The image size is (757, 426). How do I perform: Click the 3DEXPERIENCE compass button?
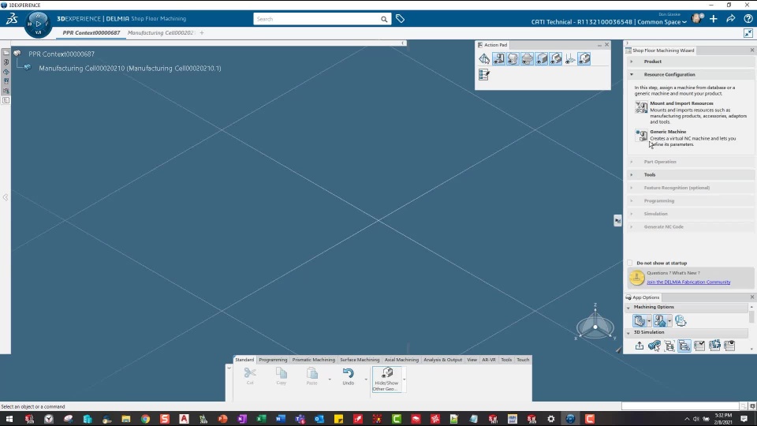pyautogui.click(x=38, y=24)
